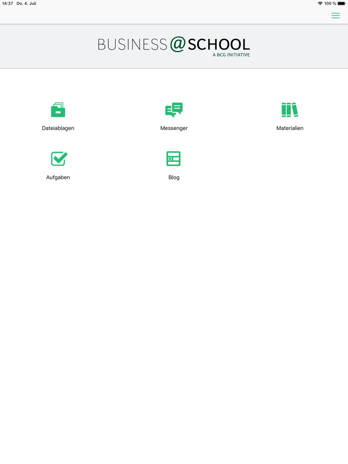348x464 pixels.
Task: Tap the 100 % battery percentage
Action: click(330, 3)
